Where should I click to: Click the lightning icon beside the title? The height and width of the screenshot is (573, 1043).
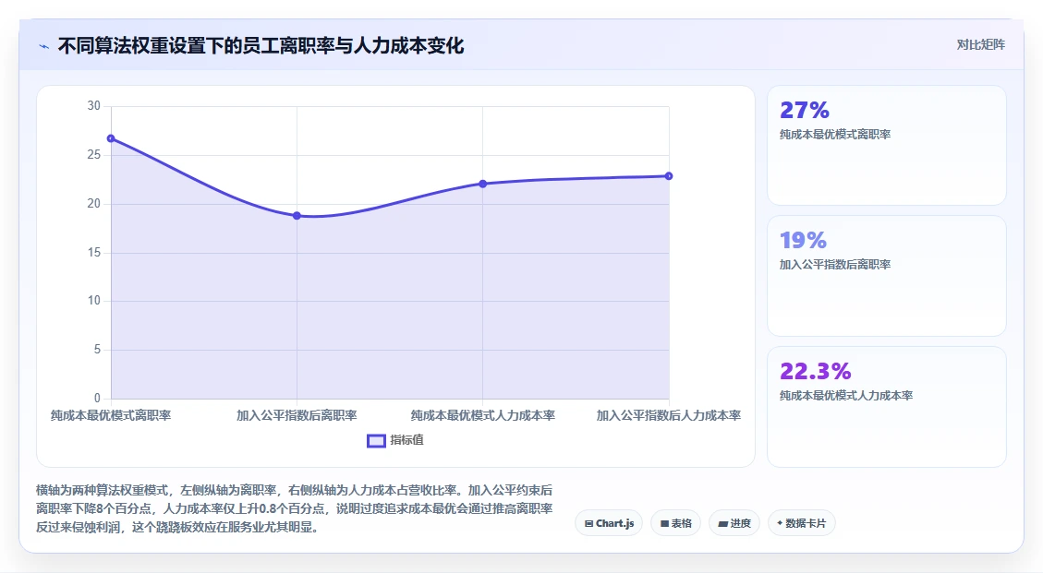(x=44, y=46)
